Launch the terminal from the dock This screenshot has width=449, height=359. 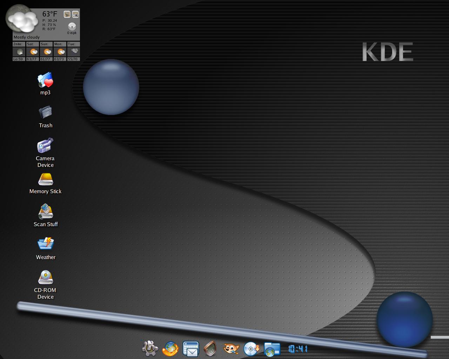[x=210, y=349]
